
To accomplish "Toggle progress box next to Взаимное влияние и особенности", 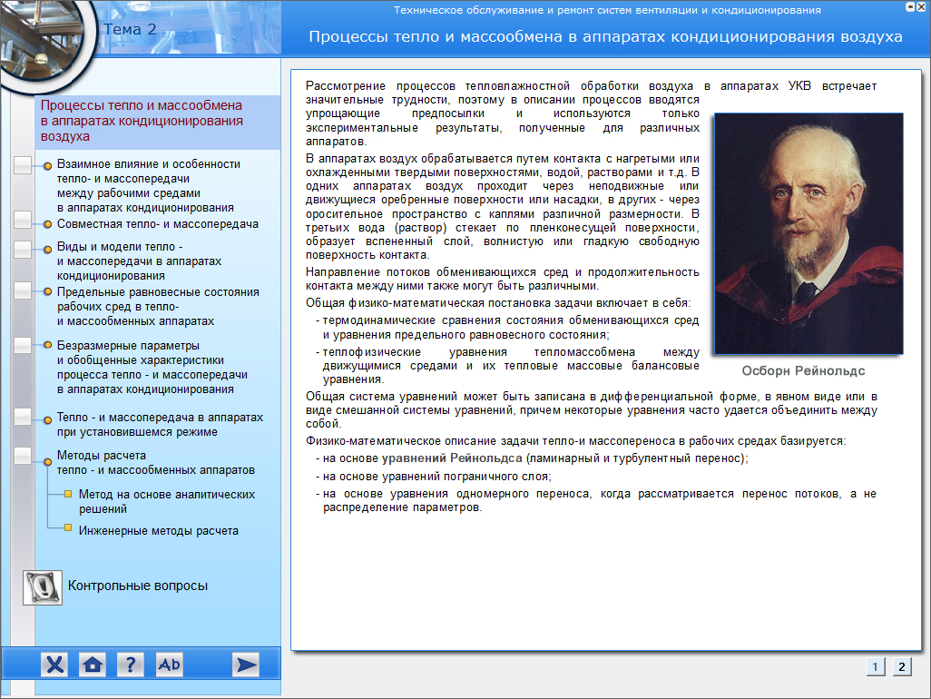I will coord(23,164).
